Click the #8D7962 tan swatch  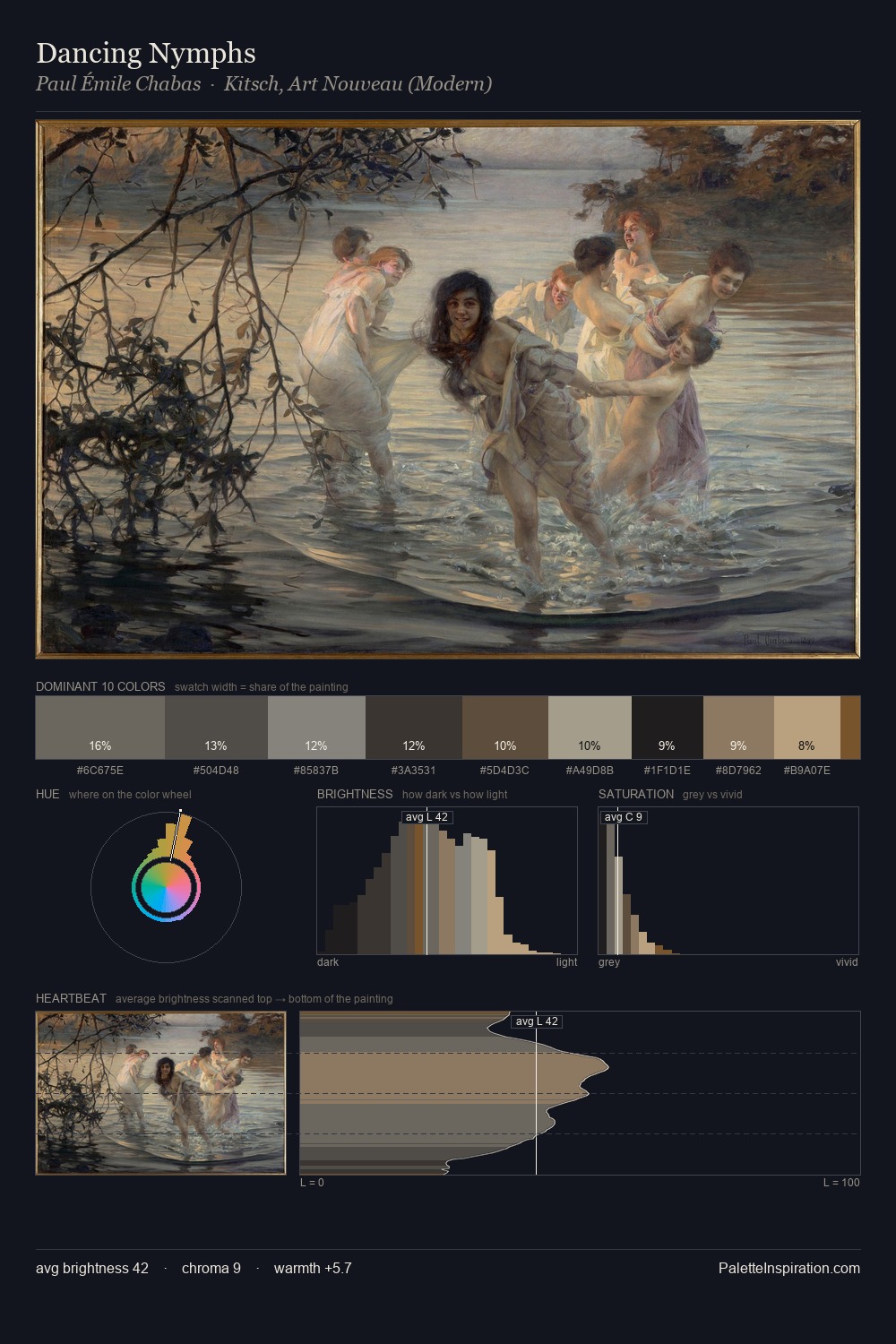[738, 728]
